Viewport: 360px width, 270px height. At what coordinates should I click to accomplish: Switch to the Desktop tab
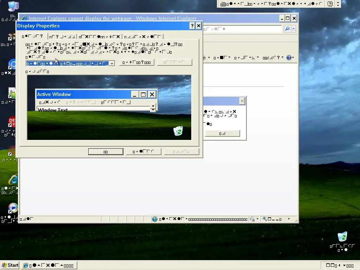[62, 37]
